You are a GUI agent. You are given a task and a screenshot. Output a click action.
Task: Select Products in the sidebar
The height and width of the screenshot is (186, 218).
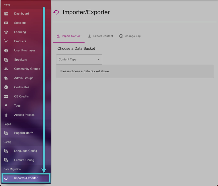tap(26, 41)
